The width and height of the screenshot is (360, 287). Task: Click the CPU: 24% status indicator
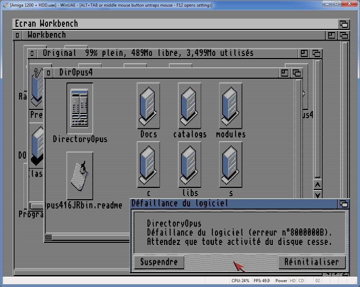click(240, 280)
